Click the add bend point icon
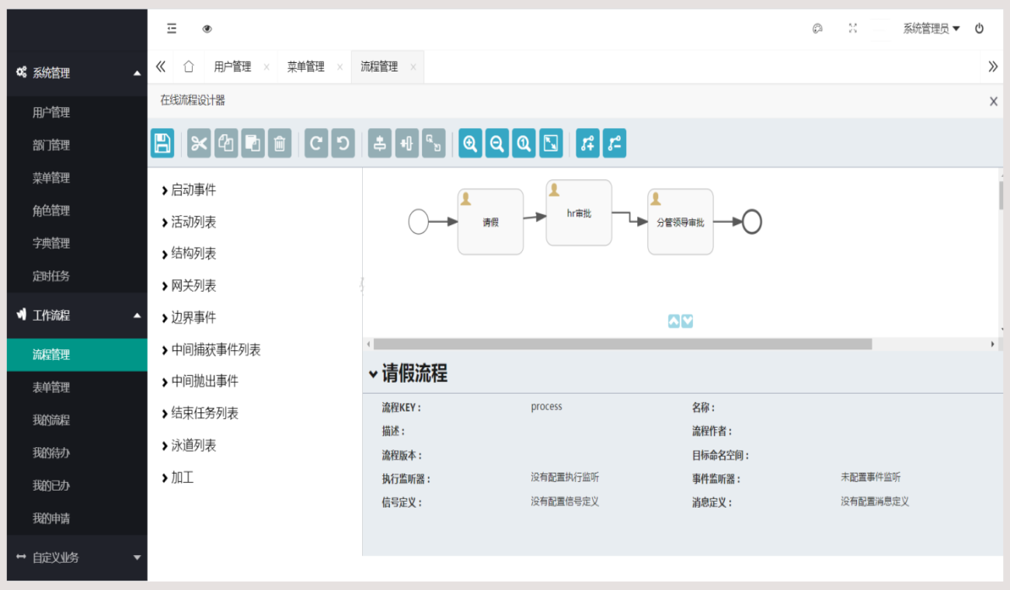Image resolution: width=1010 pixels, height=590 pixels. (x=588, y=144)
